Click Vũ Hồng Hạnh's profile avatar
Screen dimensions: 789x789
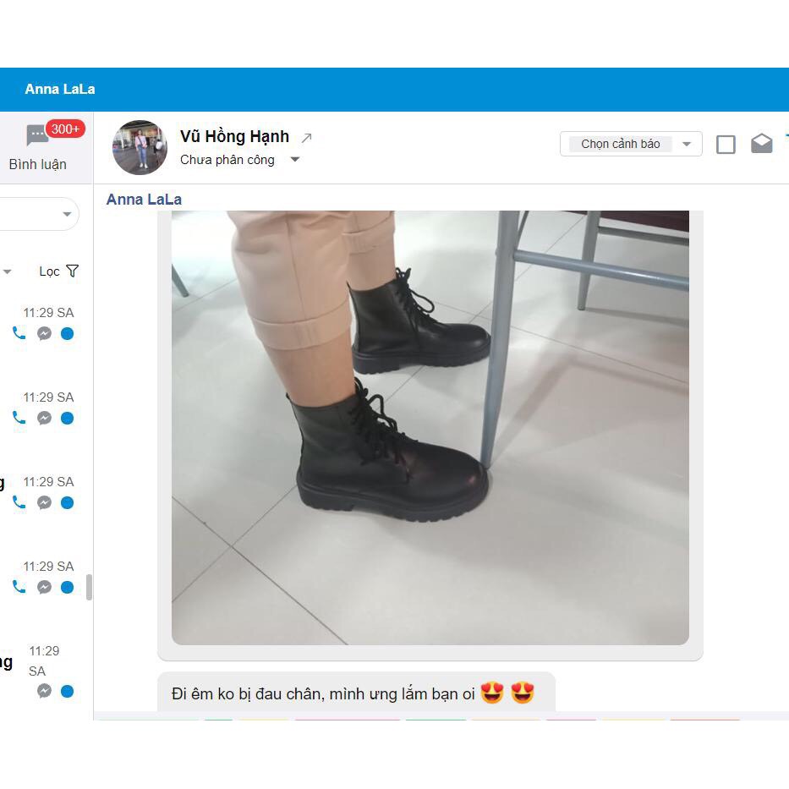(x=140, y=147)
